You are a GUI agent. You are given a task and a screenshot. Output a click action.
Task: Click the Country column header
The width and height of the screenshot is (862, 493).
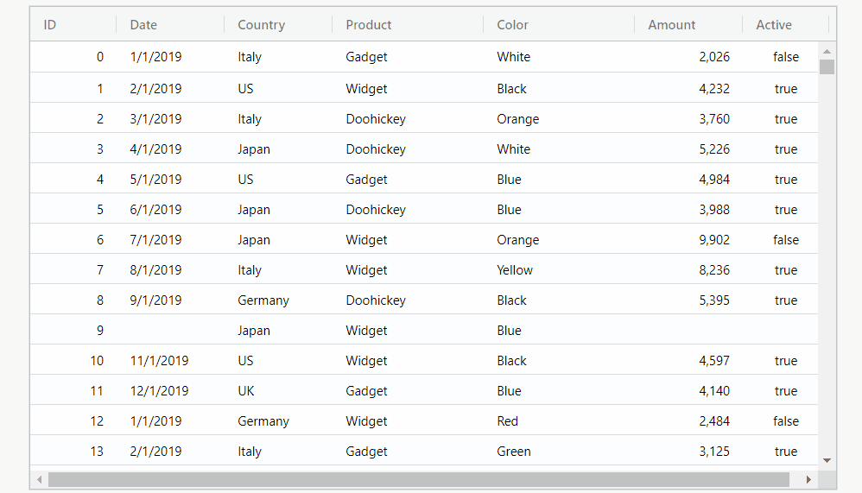pyautogui.click(x=278, y=25)
